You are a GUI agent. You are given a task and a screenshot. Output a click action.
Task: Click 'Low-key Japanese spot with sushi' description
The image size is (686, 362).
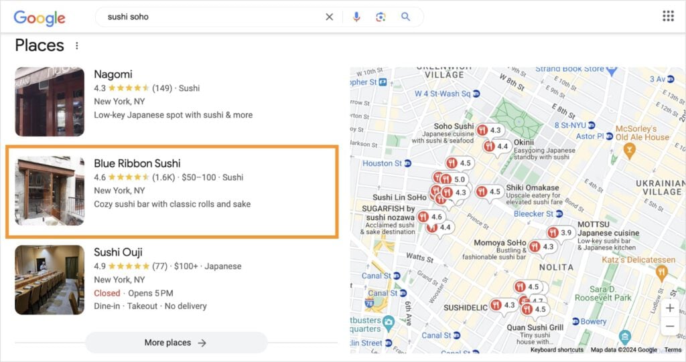tap(173, 115)
